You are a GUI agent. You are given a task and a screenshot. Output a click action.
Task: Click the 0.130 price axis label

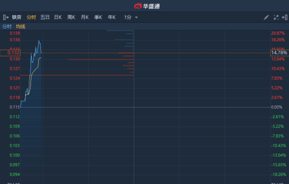pyautogui.click(x=15, y=59)
